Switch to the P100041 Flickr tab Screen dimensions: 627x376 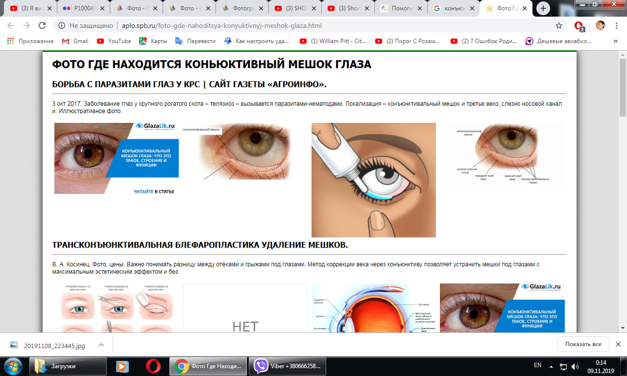(x=82, y=8)
